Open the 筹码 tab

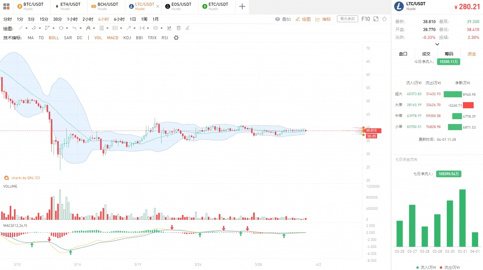(449, 54)
